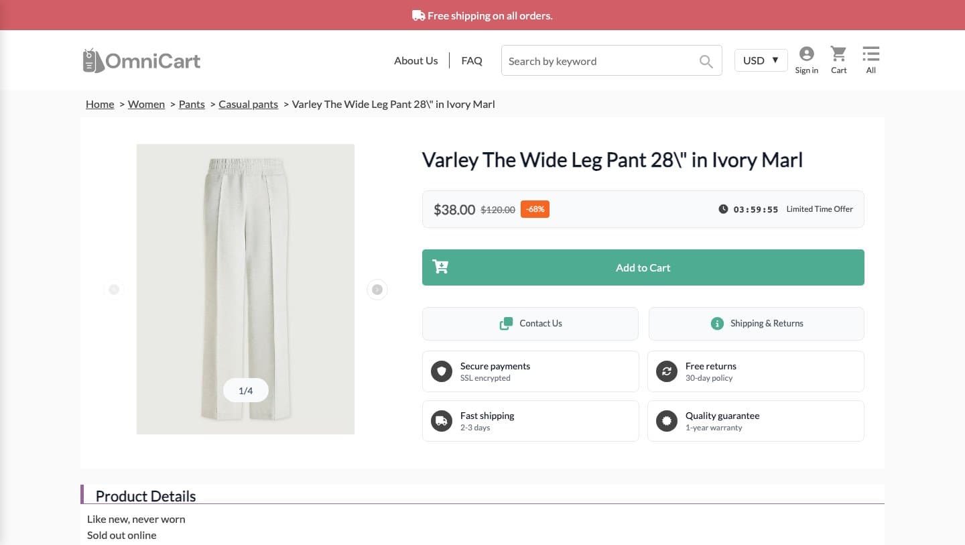965x545 pixels.
Task: Go to Pants breadcrumb
Action: pyautogui.click(x=192, y=104)
